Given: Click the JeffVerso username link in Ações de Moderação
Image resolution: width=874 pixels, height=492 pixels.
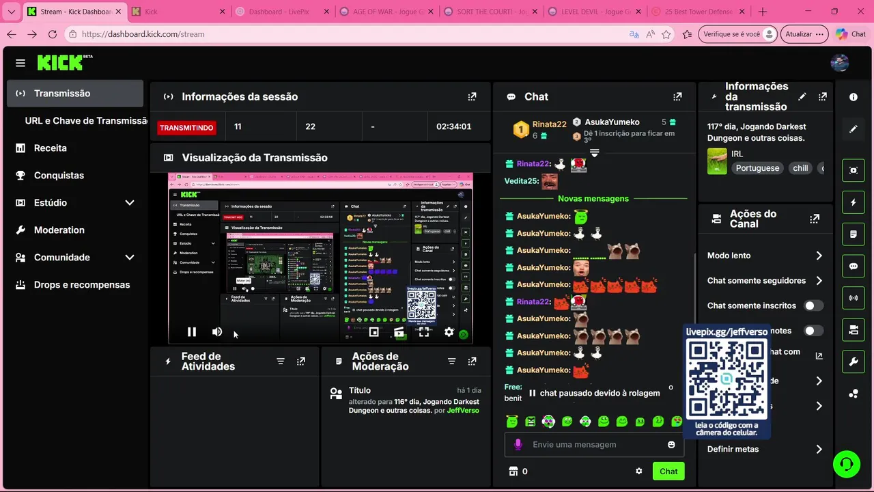Looking at the screenshot, I should [x=463, y=411].
